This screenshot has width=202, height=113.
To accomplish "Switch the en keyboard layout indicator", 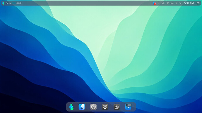I will (172, 3).
